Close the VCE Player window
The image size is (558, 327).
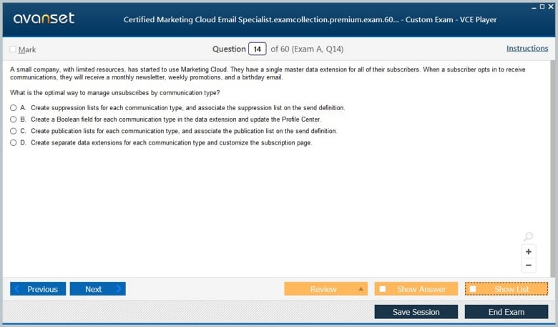(x=551, y=6)
